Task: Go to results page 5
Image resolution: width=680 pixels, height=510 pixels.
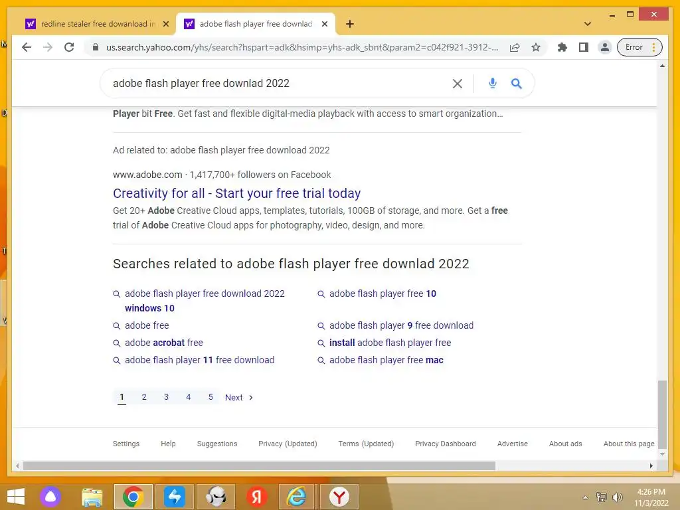Action: 211,397
